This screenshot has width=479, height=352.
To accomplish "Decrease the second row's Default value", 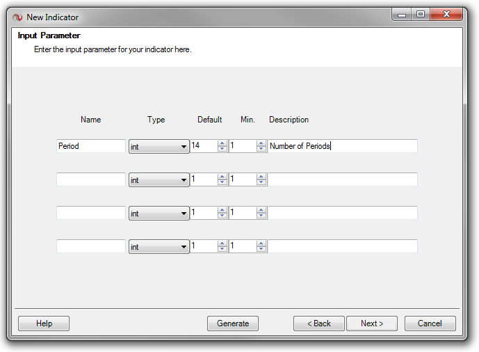I will tap(222, 182).
